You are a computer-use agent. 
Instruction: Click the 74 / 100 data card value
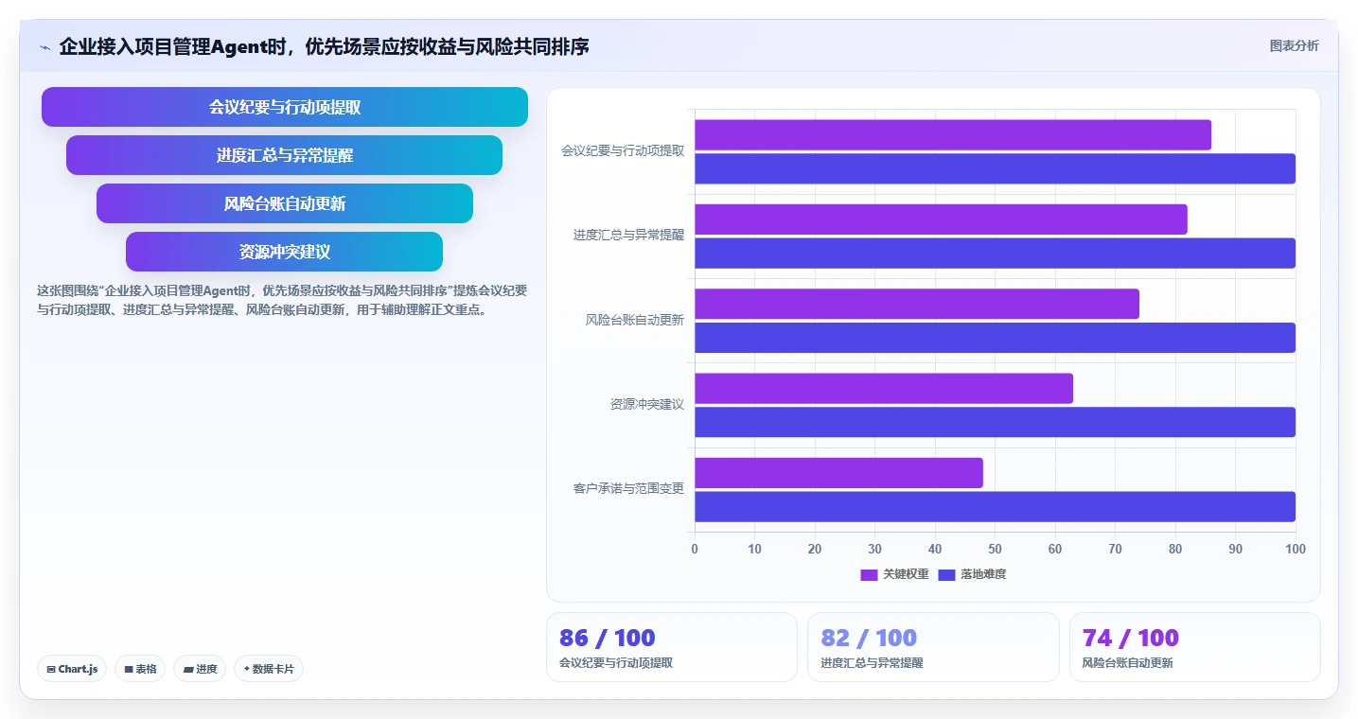[1131, 638]
